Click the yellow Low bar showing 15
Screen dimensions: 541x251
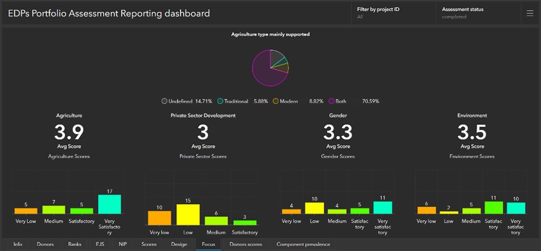coord(188,215)
